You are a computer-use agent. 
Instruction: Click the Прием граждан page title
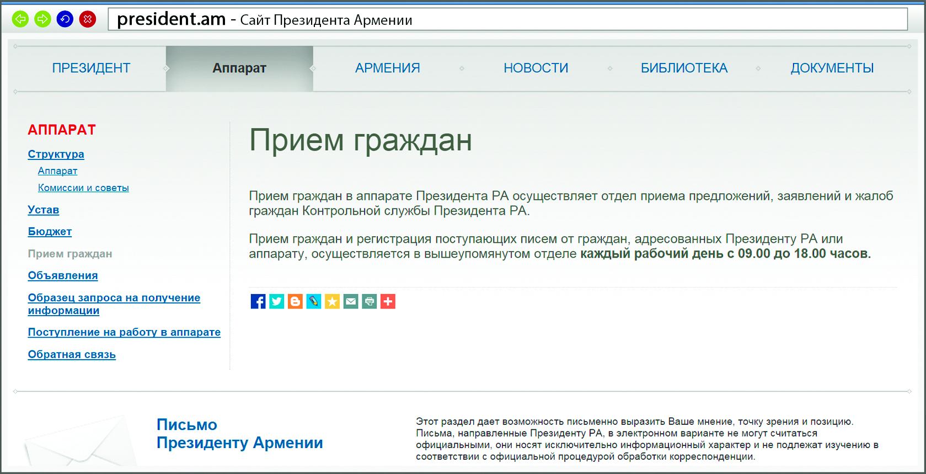[x=361, y=141]
